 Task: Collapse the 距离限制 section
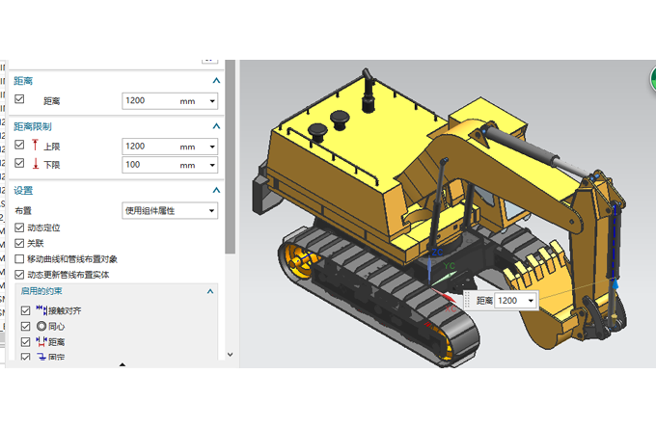216,126
